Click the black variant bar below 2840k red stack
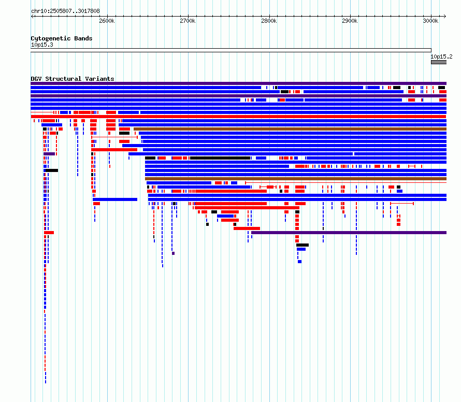461x402 pixels. click(302, 245)
